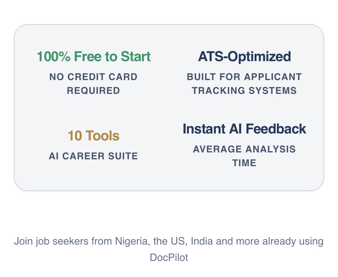Click the word 'SUITE' in AI Career Suite

pyautogui.click(x=123, y=156)
